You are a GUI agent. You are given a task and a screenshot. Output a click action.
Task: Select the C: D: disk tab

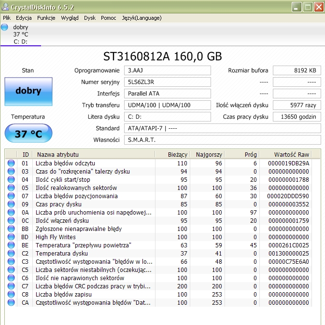pyautogui.click(x=21, y=34)
